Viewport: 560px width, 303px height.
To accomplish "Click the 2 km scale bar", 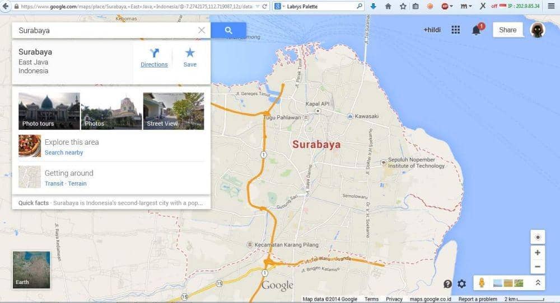I will pos(524,299).
